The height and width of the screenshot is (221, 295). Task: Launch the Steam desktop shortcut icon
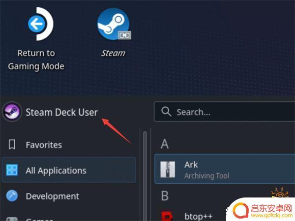pyautogui.click(x=114, y=24)
